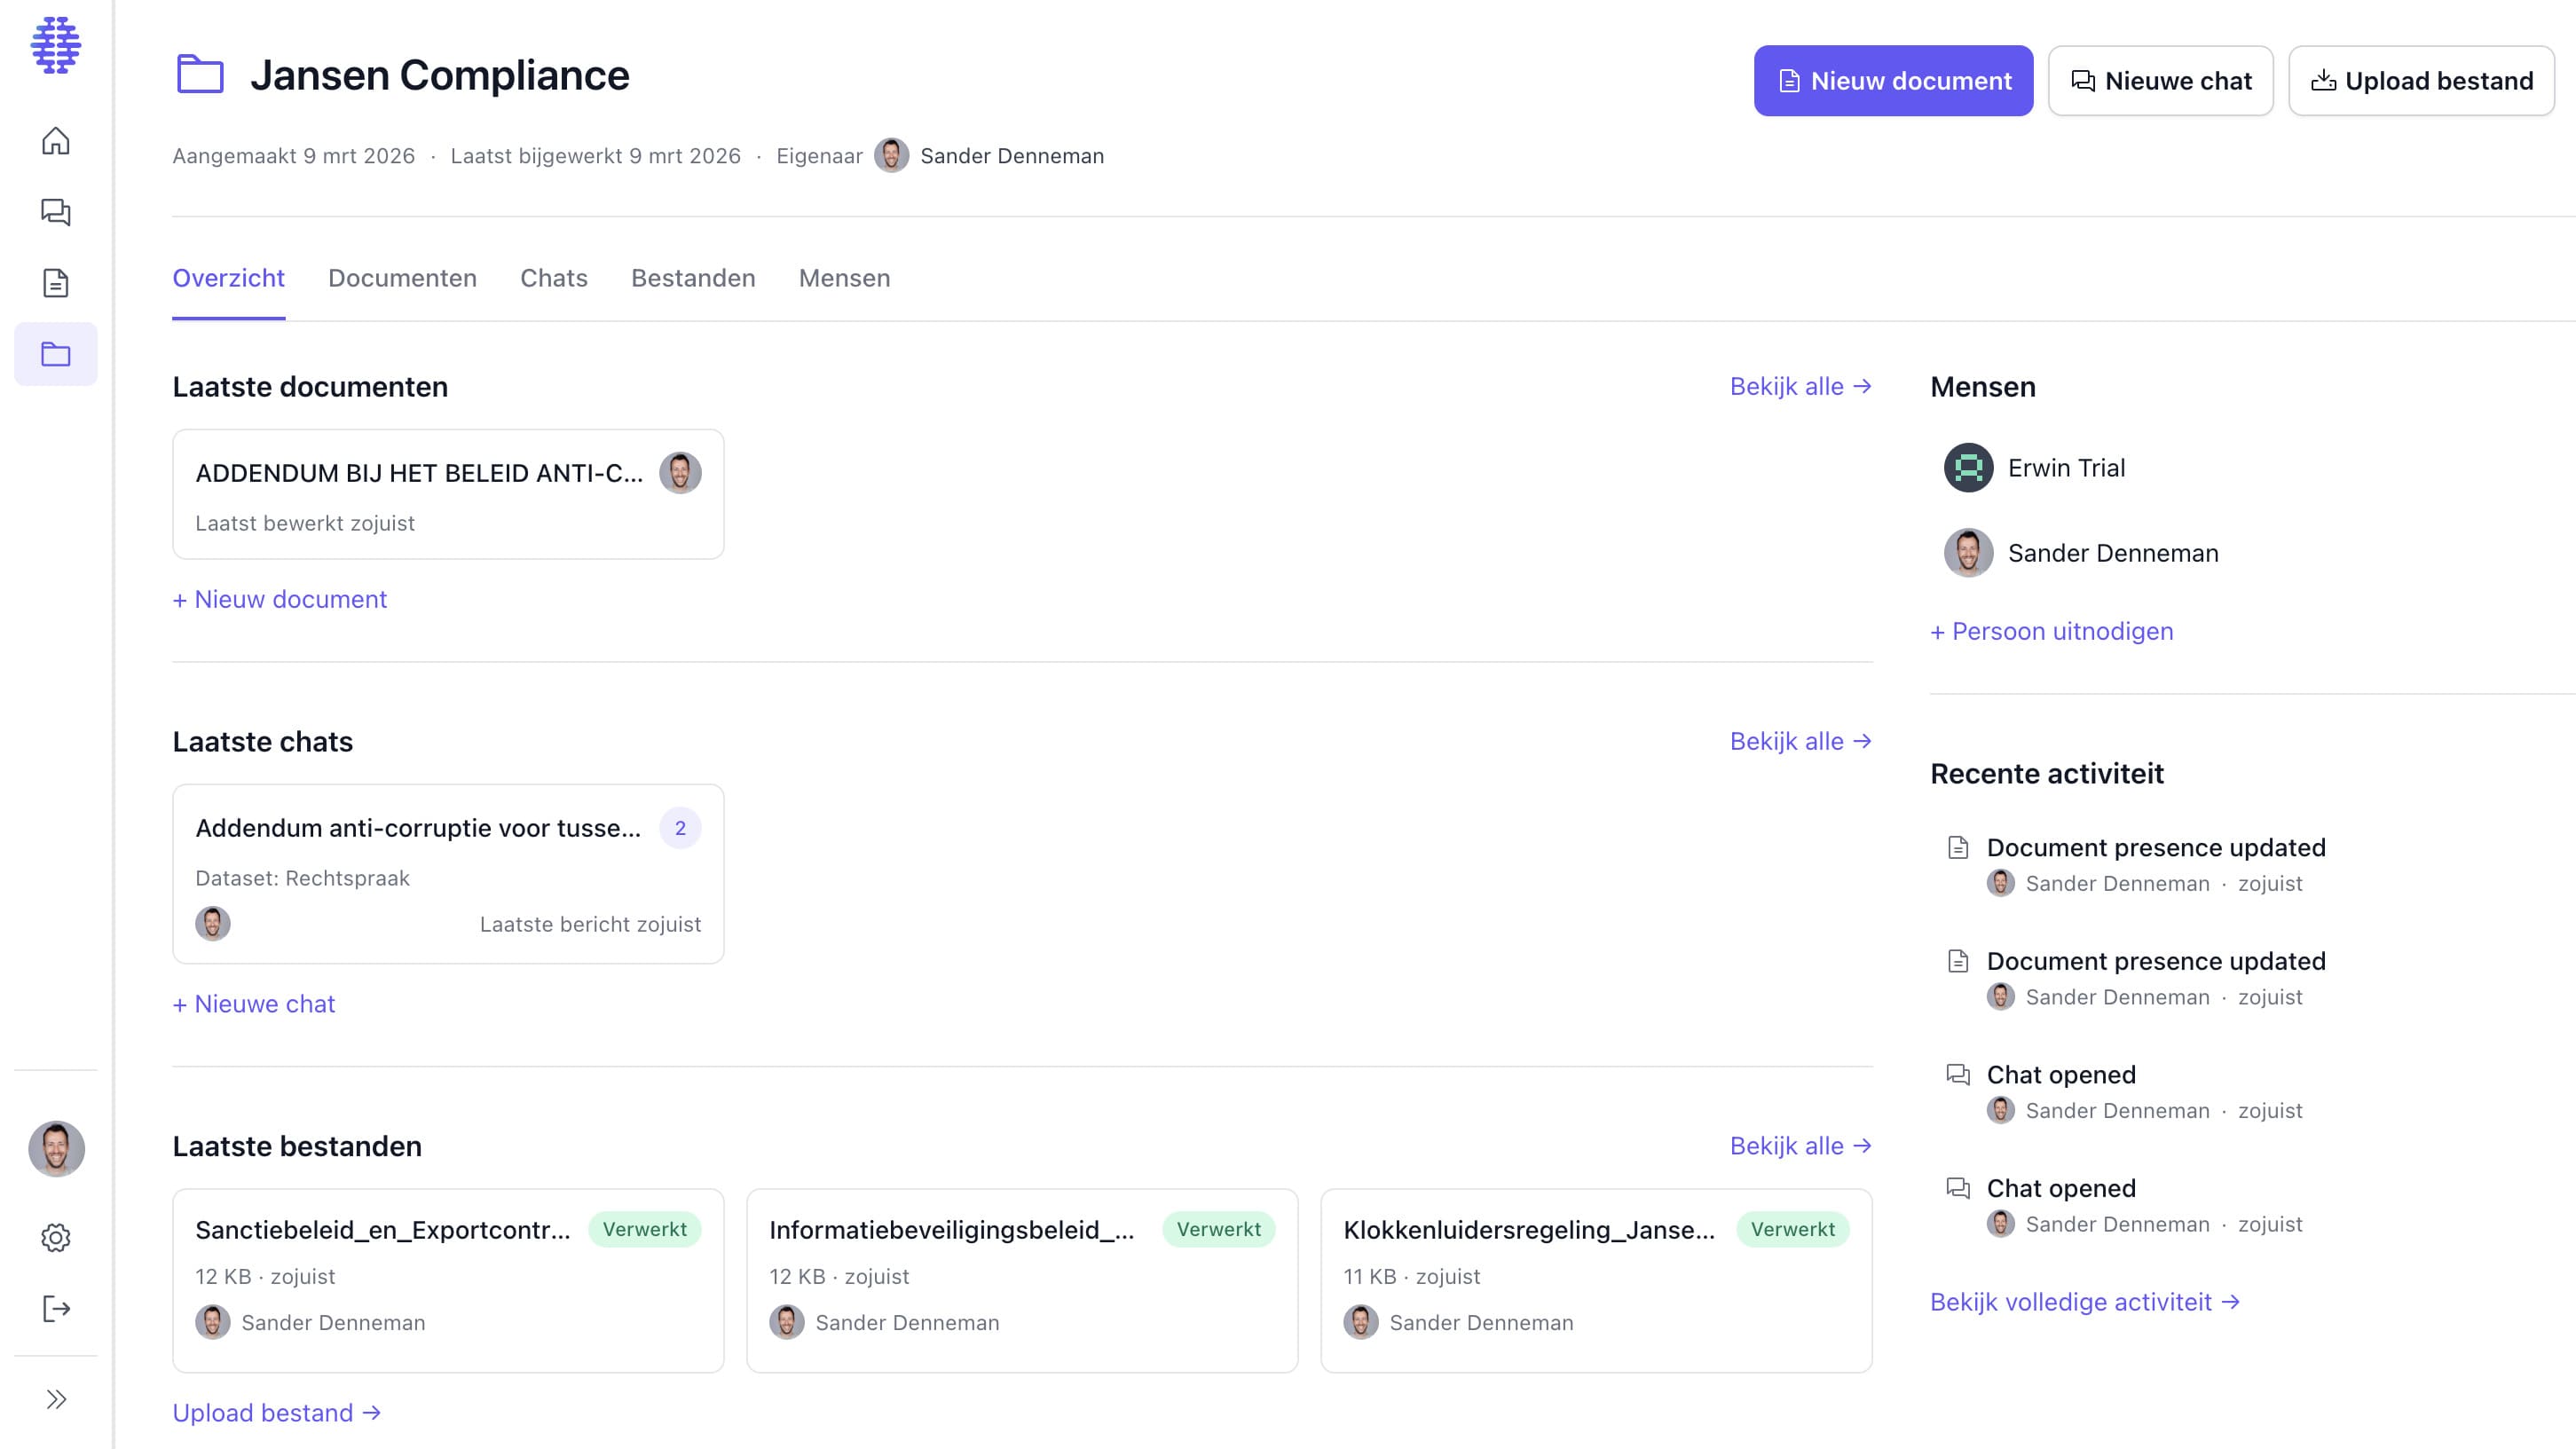The width and height of the screenshot is (2576, 1449).
Task: Open documents via sidebar document icon
Action: (x=56, y=283)
